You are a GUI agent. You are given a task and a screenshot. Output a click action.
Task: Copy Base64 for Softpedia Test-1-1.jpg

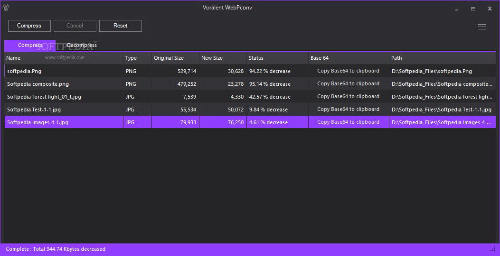[x=348, y=109]
